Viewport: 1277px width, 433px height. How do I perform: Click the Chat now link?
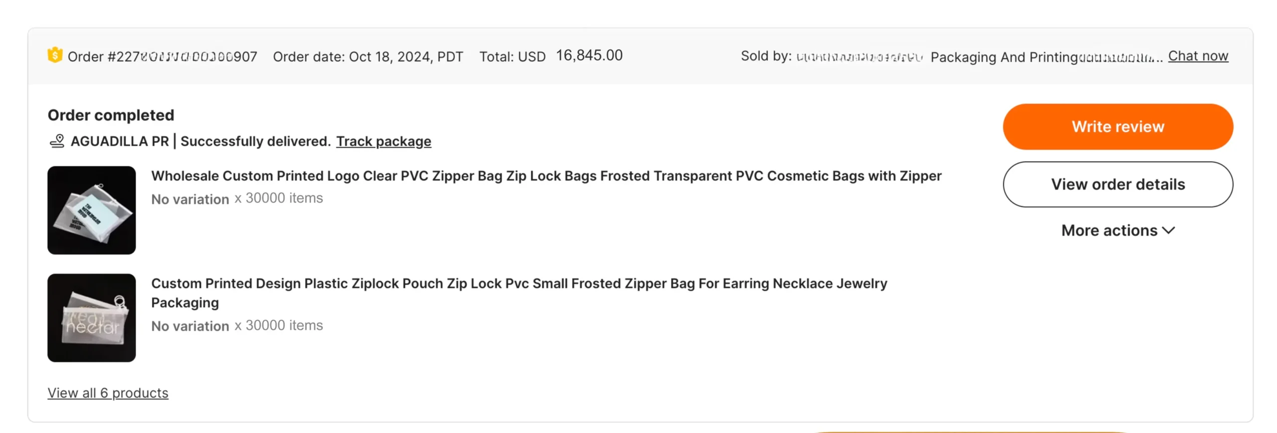pos(1197,56)
